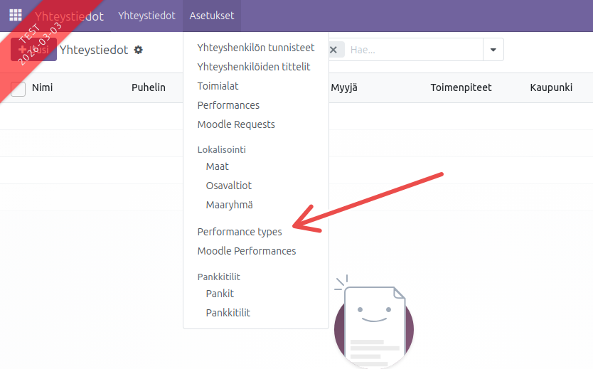
Task: Select Performance types from the menu
Action: pyautogui.click(x=240, y=232)
